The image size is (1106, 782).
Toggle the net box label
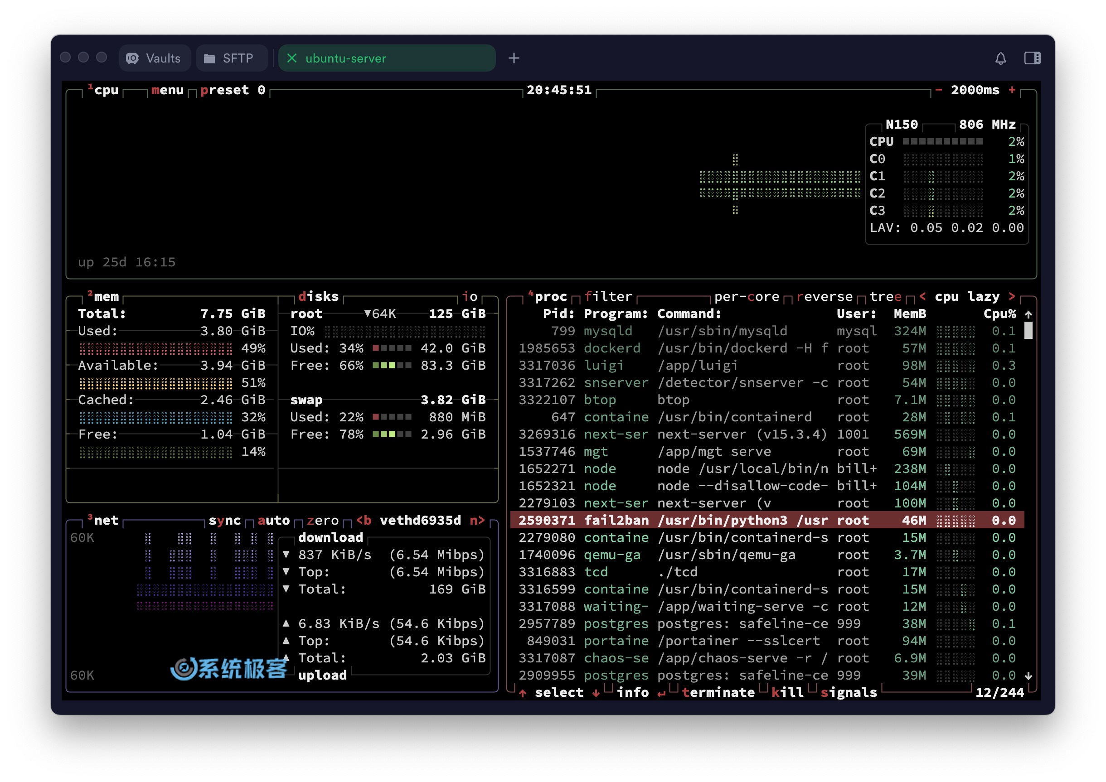(x=103, y=520)
